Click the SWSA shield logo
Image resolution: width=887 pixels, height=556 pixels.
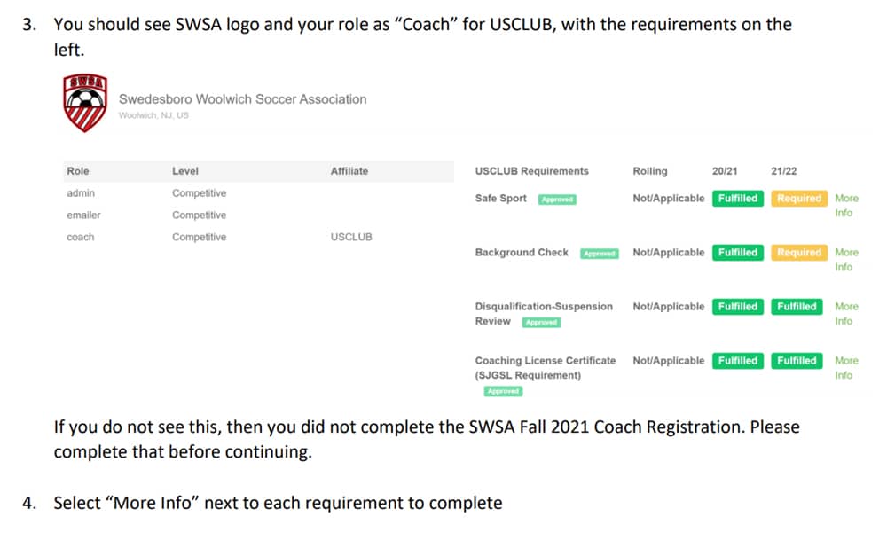coord(85,102)
